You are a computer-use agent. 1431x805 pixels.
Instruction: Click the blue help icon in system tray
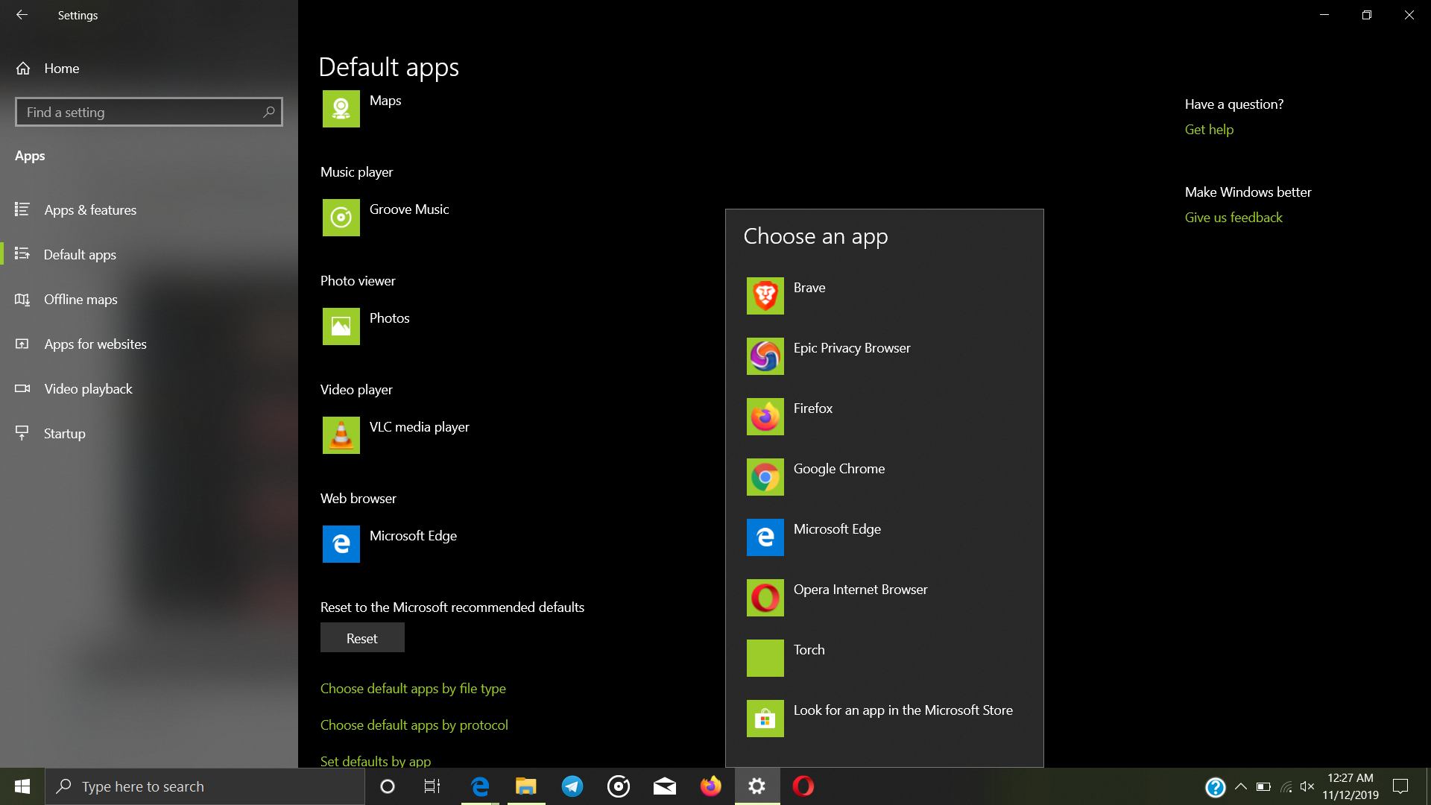1216,787
